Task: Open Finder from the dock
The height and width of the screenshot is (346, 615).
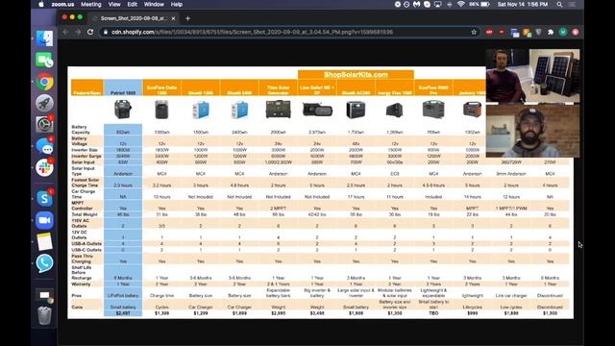Action: pos(44,38)
